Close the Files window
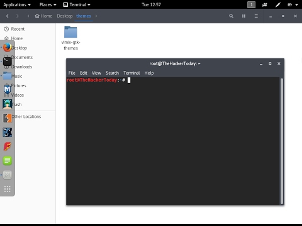 295,16
